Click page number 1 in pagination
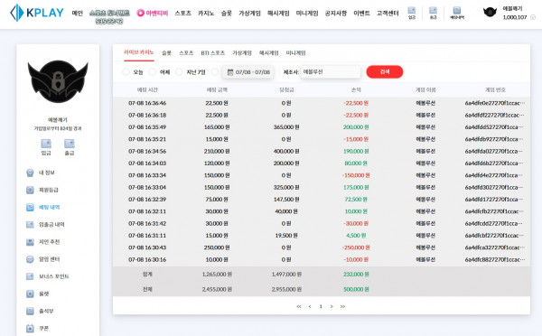This screenshot has height=336, width=542. click(321, 306)
